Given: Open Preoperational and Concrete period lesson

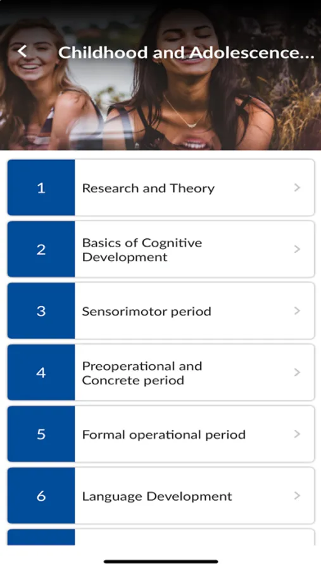Looking at the screenshot, I should pyautogui.click(x=161, y=372).
